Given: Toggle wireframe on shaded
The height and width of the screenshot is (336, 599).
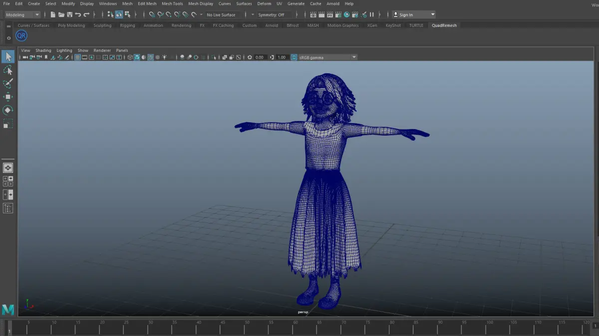Looking at the screenshot, I should (x=150, y=57).
